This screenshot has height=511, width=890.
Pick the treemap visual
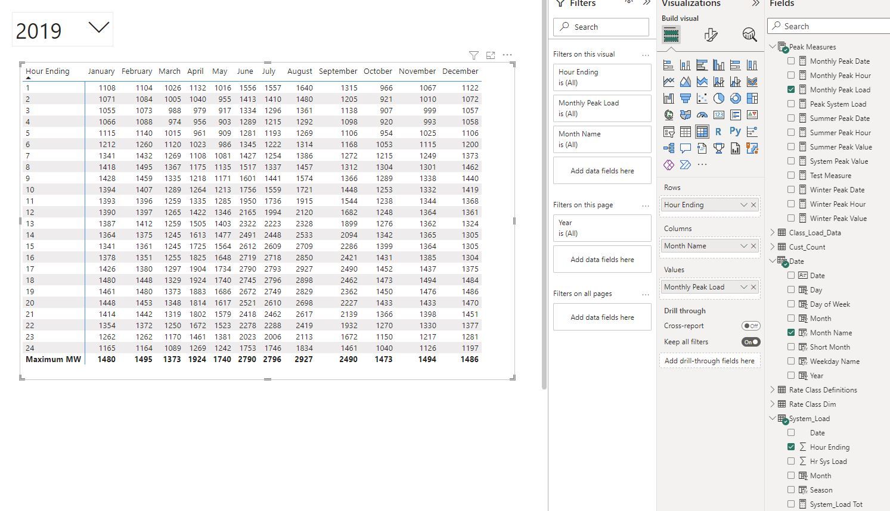[x=752, y=98]
